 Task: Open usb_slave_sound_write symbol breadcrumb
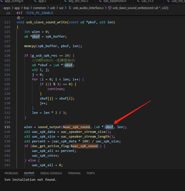click(x=140, y=8)
